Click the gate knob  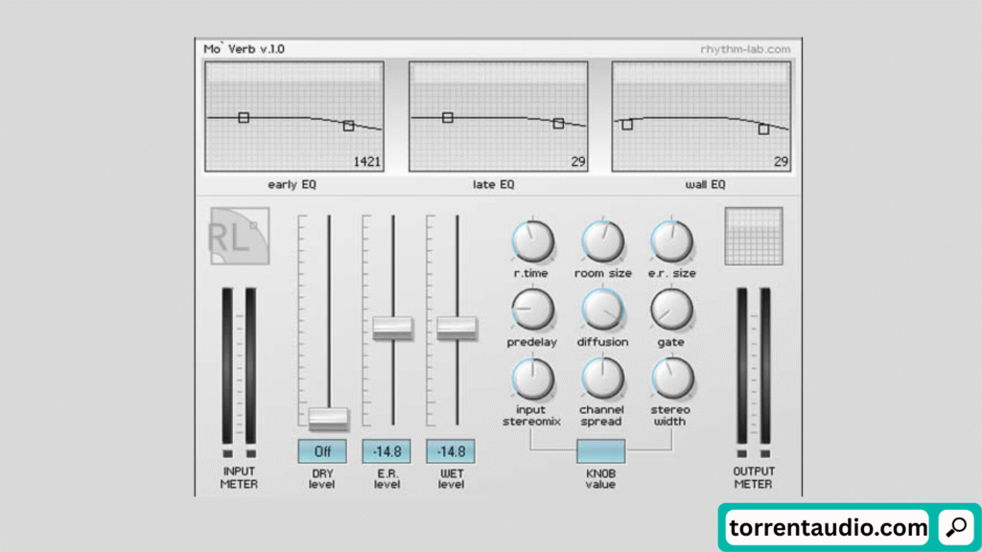[671, 310]
